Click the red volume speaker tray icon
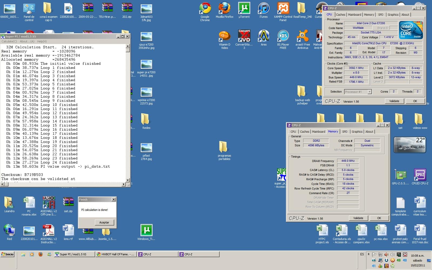Viewport: 432px width, 270px height. click(x=386, y=254)
